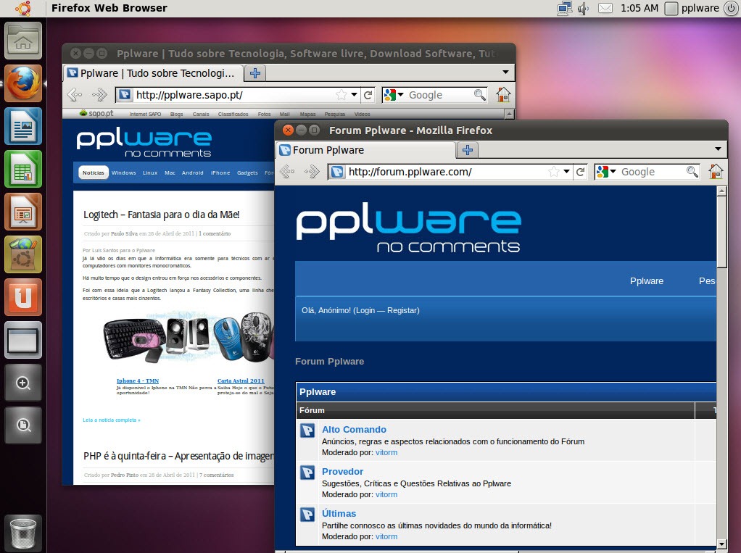Screen dimensions: 741x553
Task: Open the Android category on the Pplware site
Action: [x=193, y=172]
